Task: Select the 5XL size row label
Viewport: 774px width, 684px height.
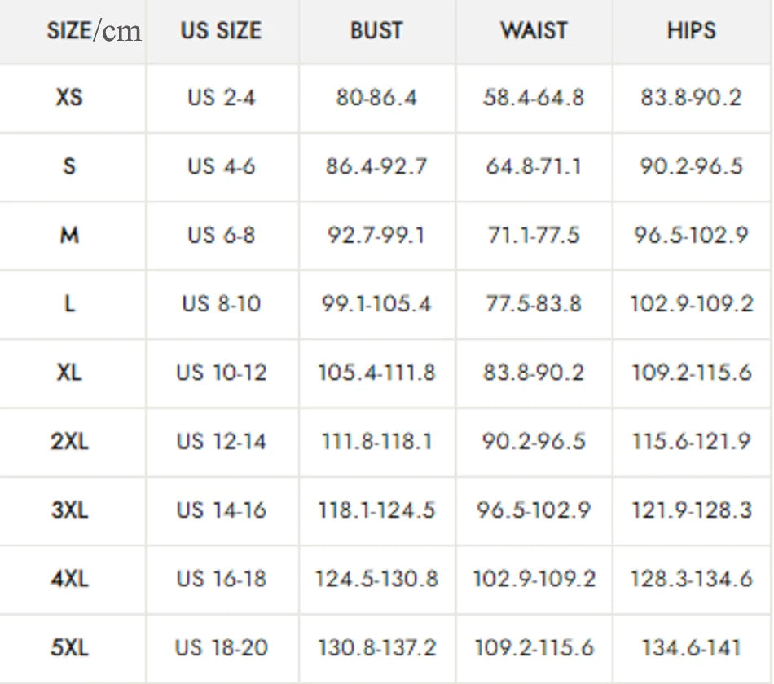Action: tap(69, 648)
